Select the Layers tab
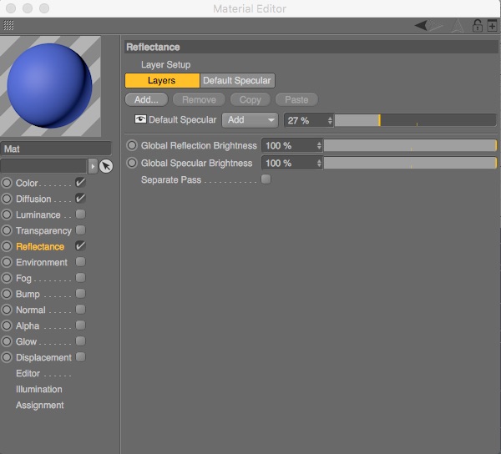501x454 pixels. [162, 81]
